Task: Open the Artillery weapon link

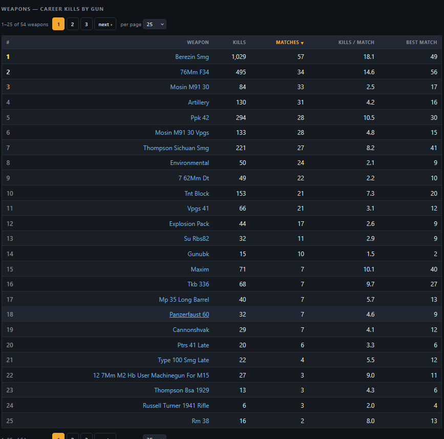Action: tap(199, 102)
